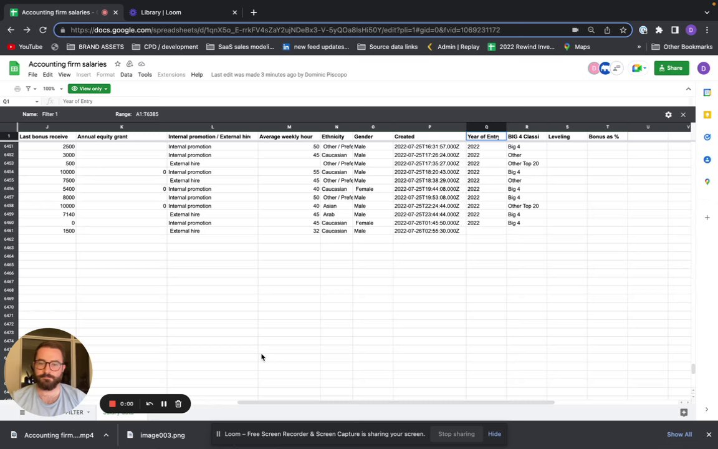Click Stop sharing in Loom bar
The image size is (718, 449).
(456, 434)
